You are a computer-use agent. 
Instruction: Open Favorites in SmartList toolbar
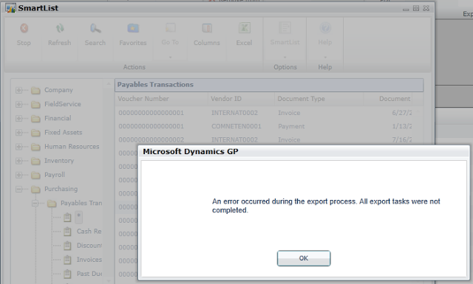(133, 28)
